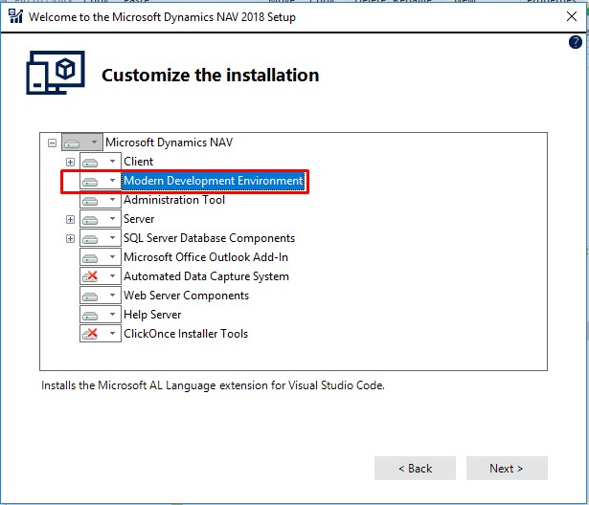Expand the Client tree node
The height and width of the screenshot is (505, 589).
point(70,162)
